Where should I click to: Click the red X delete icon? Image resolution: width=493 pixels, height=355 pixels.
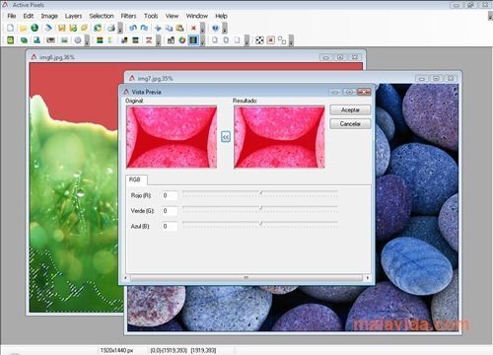[x=193, y=29]
